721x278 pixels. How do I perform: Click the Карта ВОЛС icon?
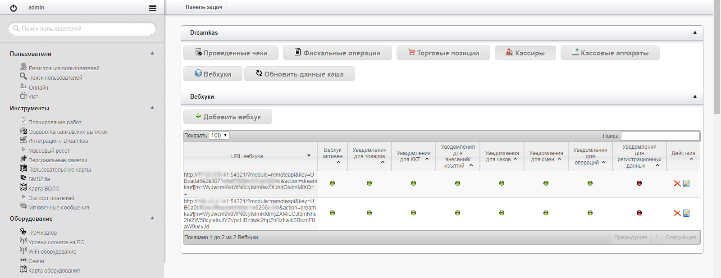(23, 187)
